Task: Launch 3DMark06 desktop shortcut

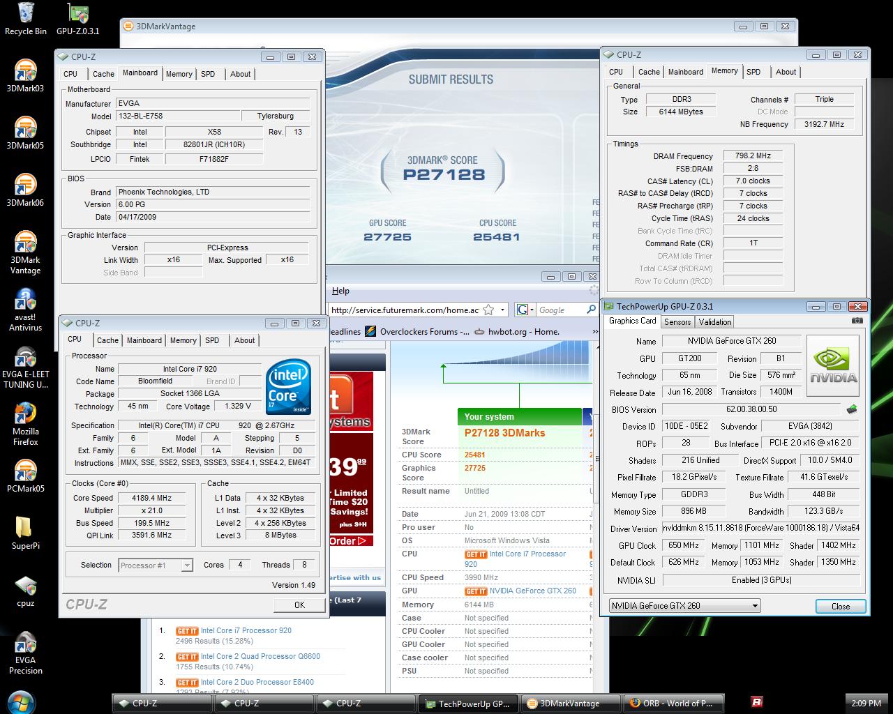Action: [x=25, y=190]
